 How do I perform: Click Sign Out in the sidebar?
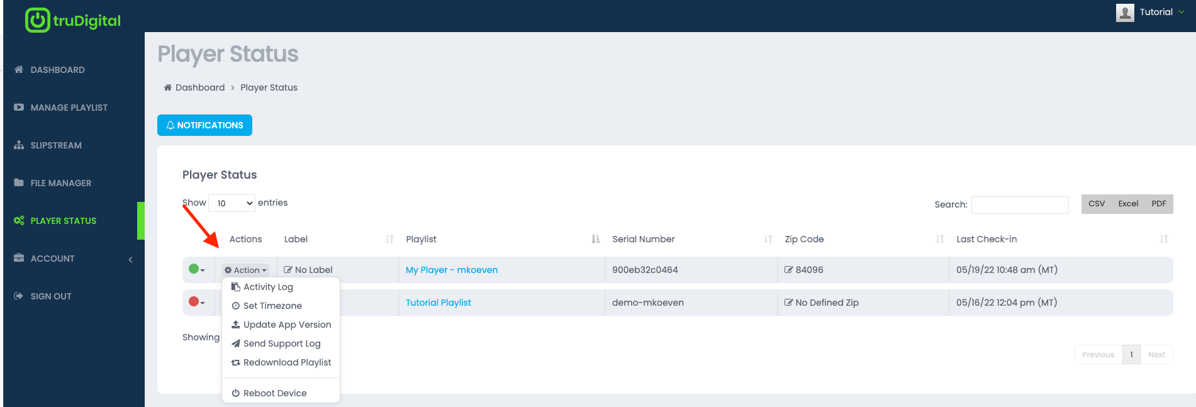51,296
